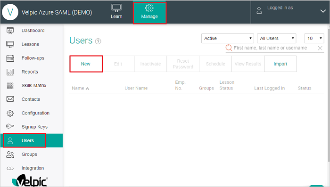Screen dimensions: 330x187
Task: Click the Reset Password button
Action: (x=183, y=64)
